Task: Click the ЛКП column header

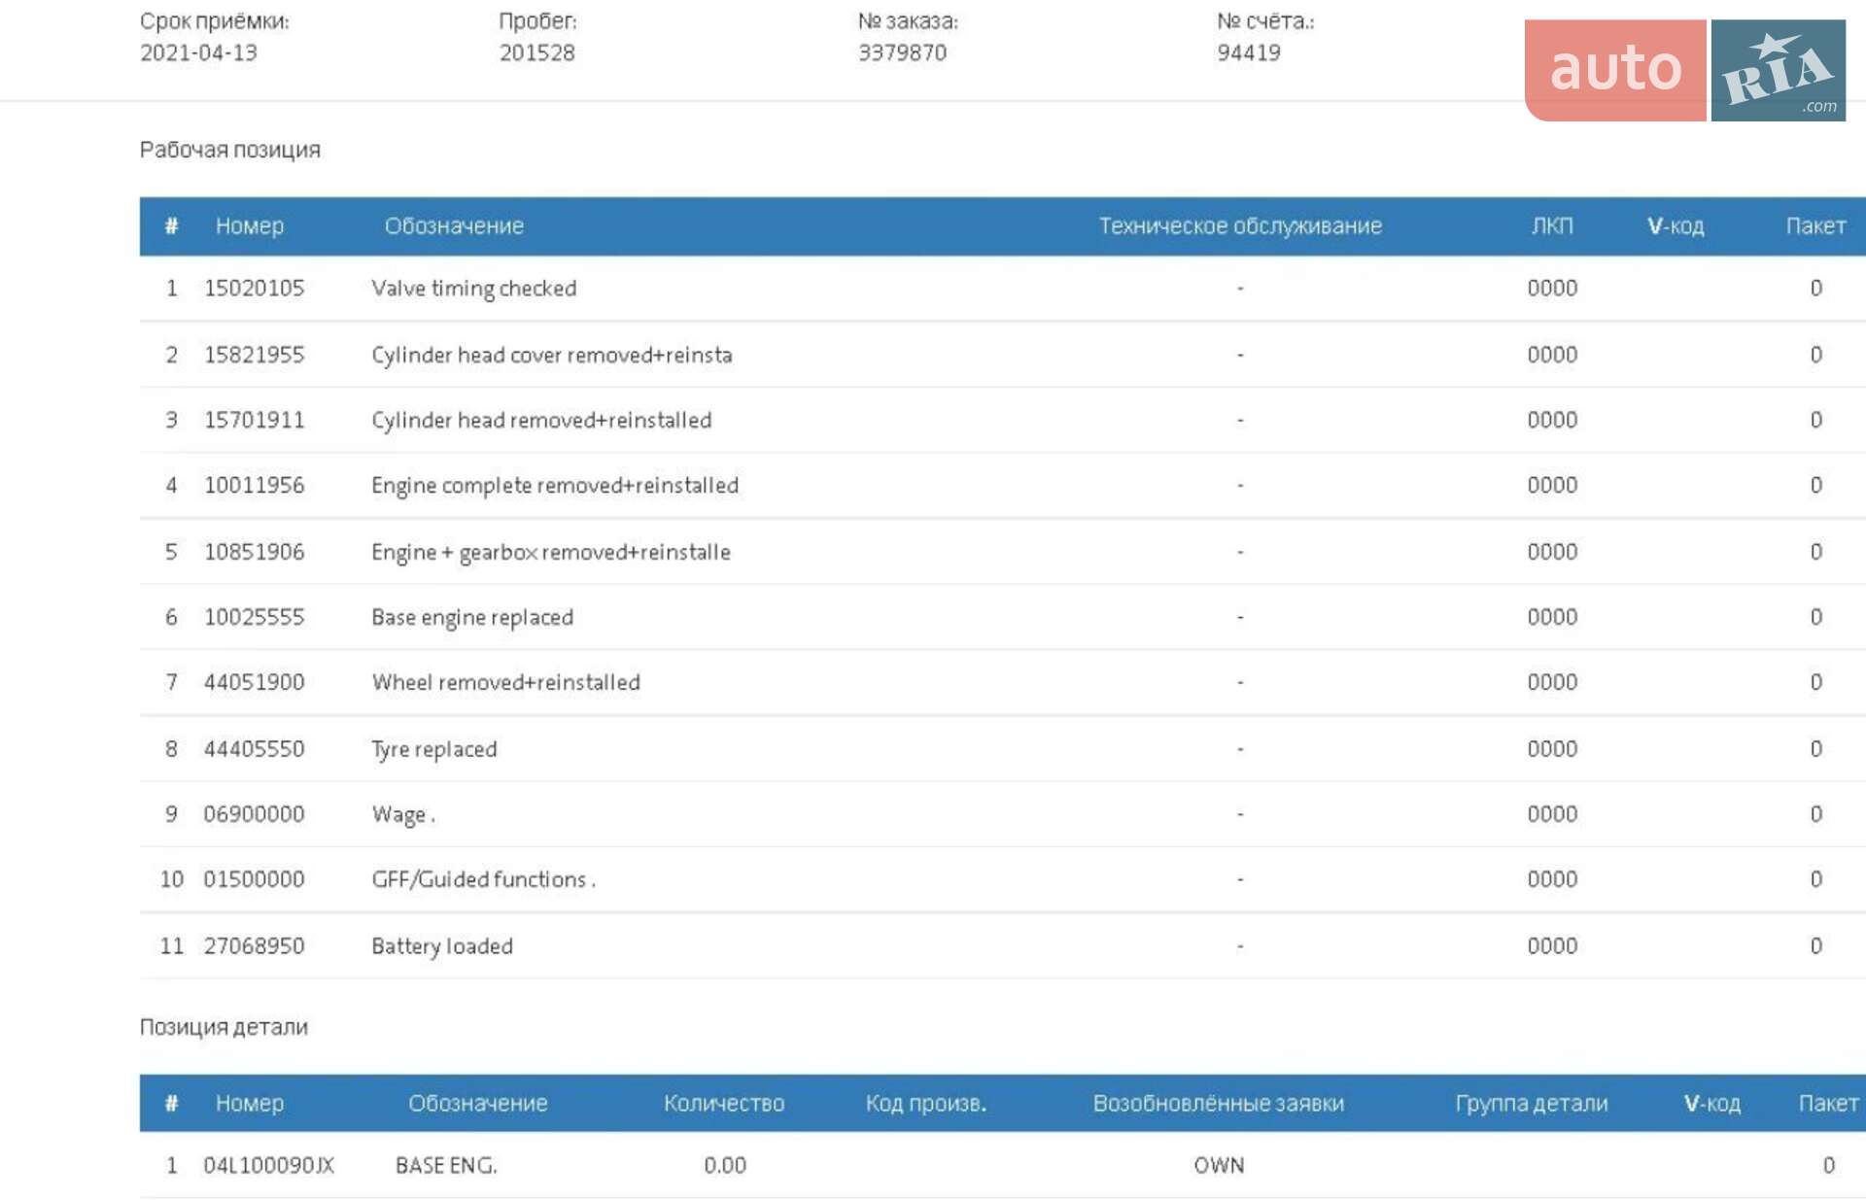Action: pyautogui.click(x=1552, y=226)
